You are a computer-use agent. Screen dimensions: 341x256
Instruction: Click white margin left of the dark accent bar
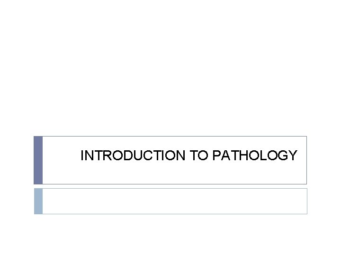[x=17, y=160]
